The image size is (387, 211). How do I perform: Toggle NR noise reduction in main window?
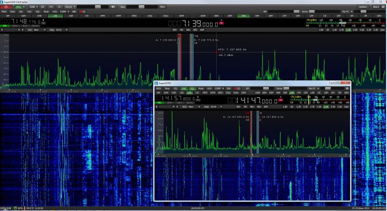182,30
